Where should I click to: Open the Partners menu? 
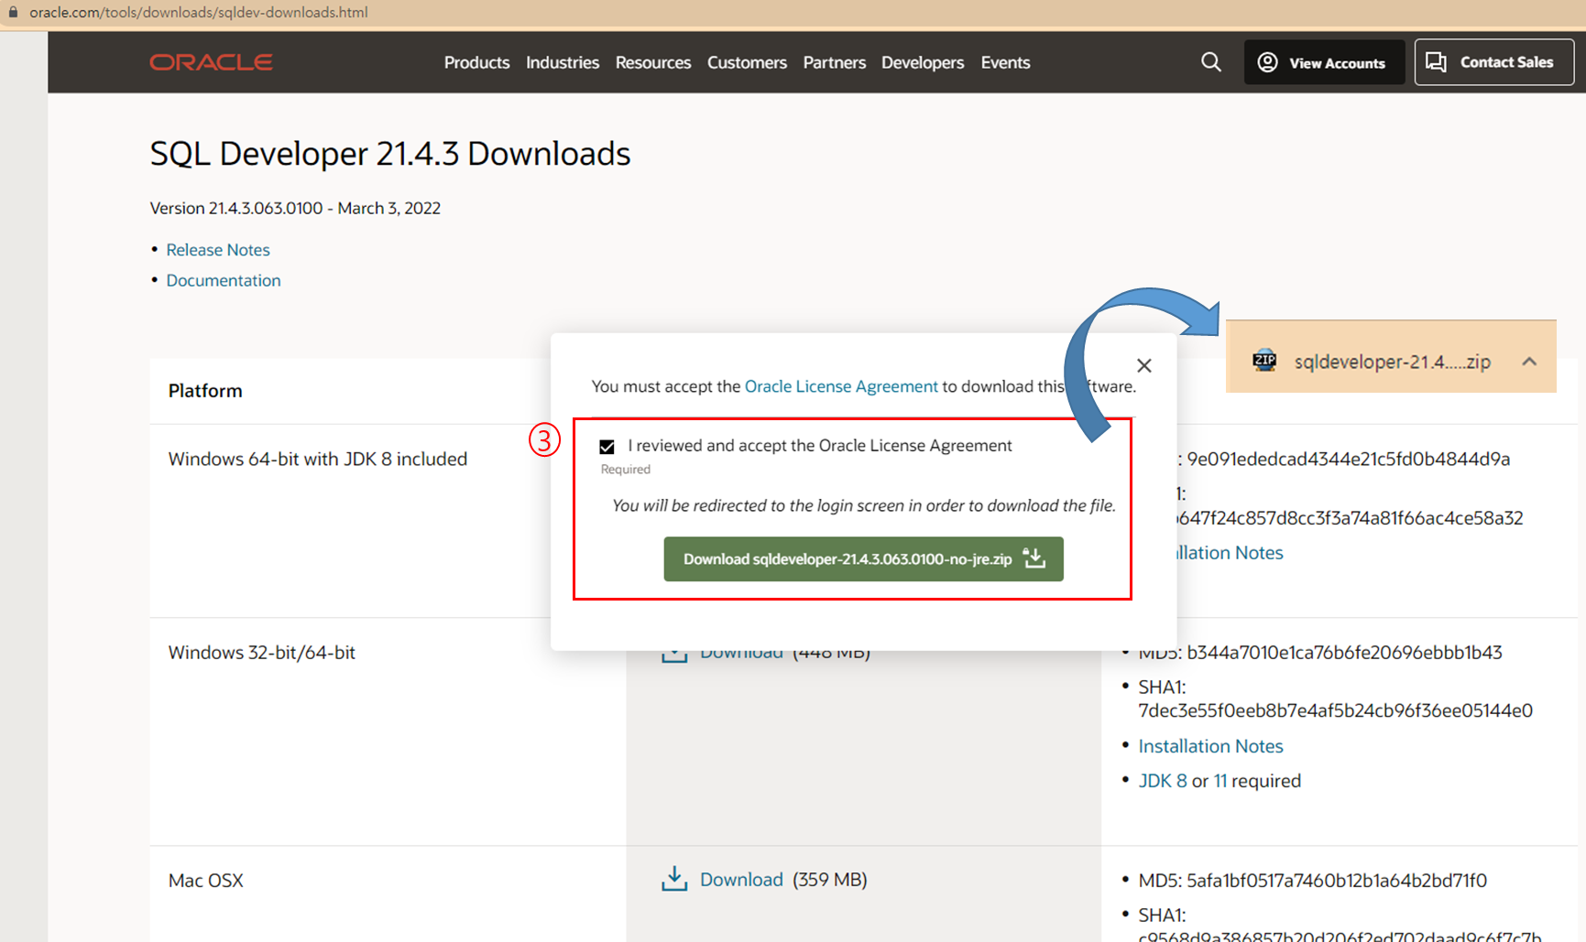(835, 62)
